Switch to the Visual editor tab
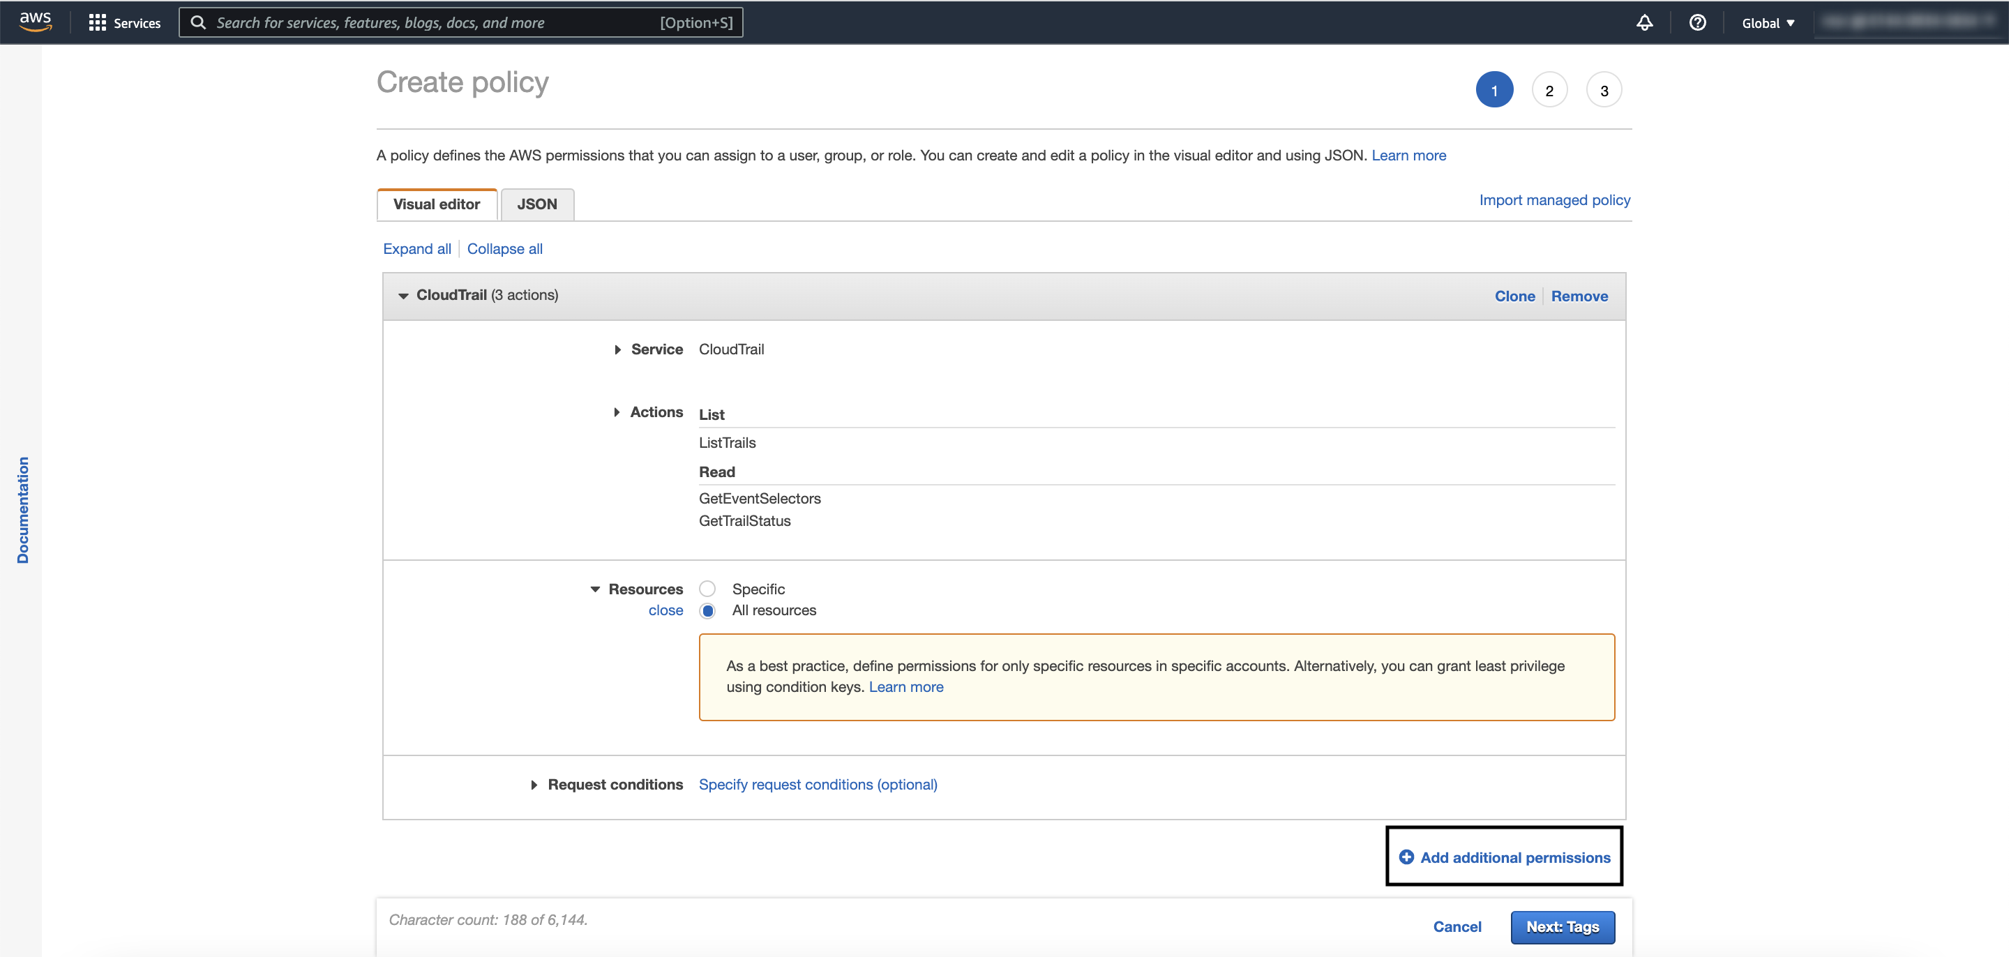Image resolution: width=2009 pixels, height=957 pixels. (437, 204)
